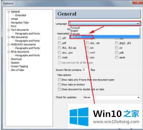
Task: Open Paragraphs and Fonts under FB2 documents
Action: point(27,41)
